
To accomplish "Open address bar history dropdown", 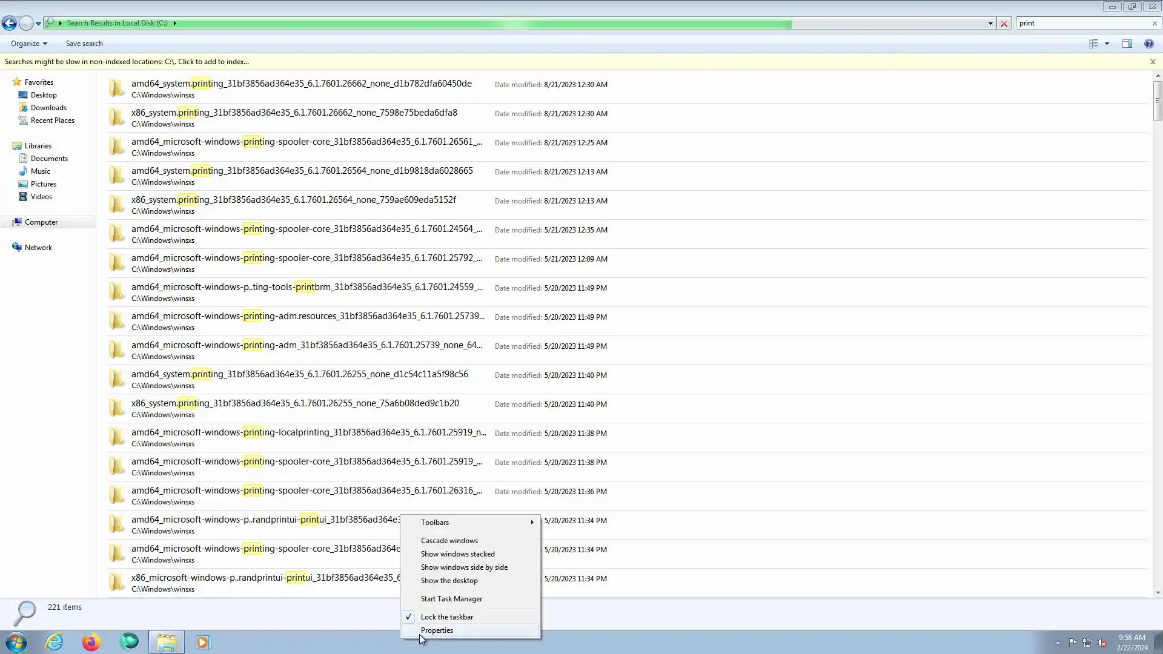I will pos(990,24).
